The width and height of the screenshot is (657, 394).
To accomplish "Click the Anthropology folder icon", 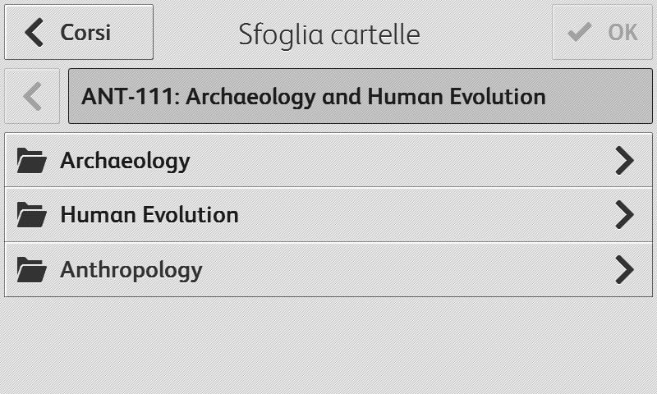I will [31, 270].
